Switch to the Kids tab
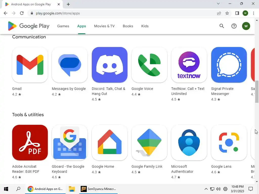259x194 pixels. click(x=145, y=26)
